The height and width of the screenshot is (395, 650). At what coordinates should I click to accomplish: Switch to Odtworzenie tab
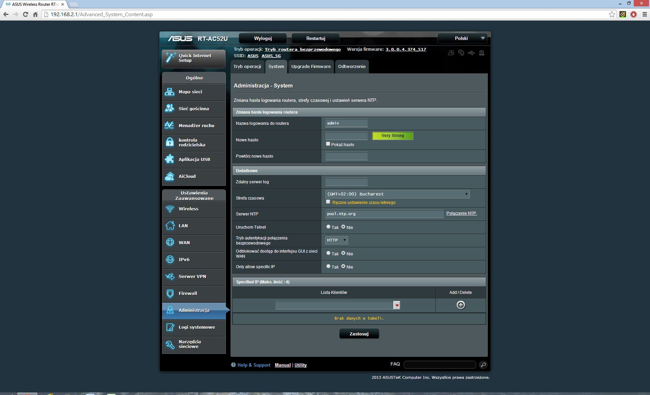pos(352,67)
